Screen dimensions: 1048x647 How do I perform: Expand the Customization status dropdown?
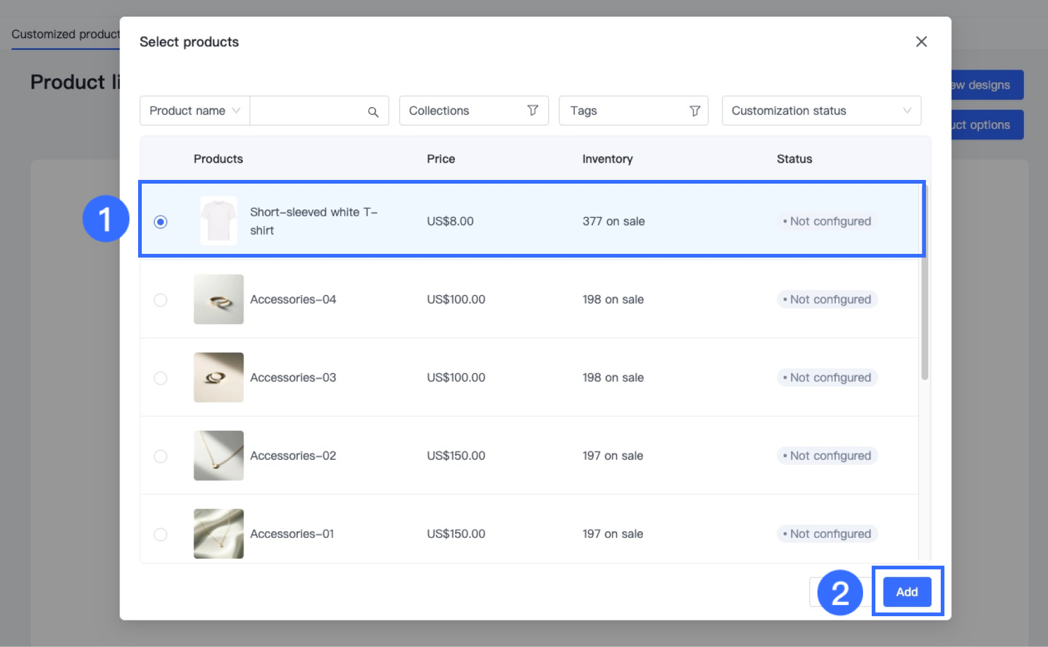point(821,111)
